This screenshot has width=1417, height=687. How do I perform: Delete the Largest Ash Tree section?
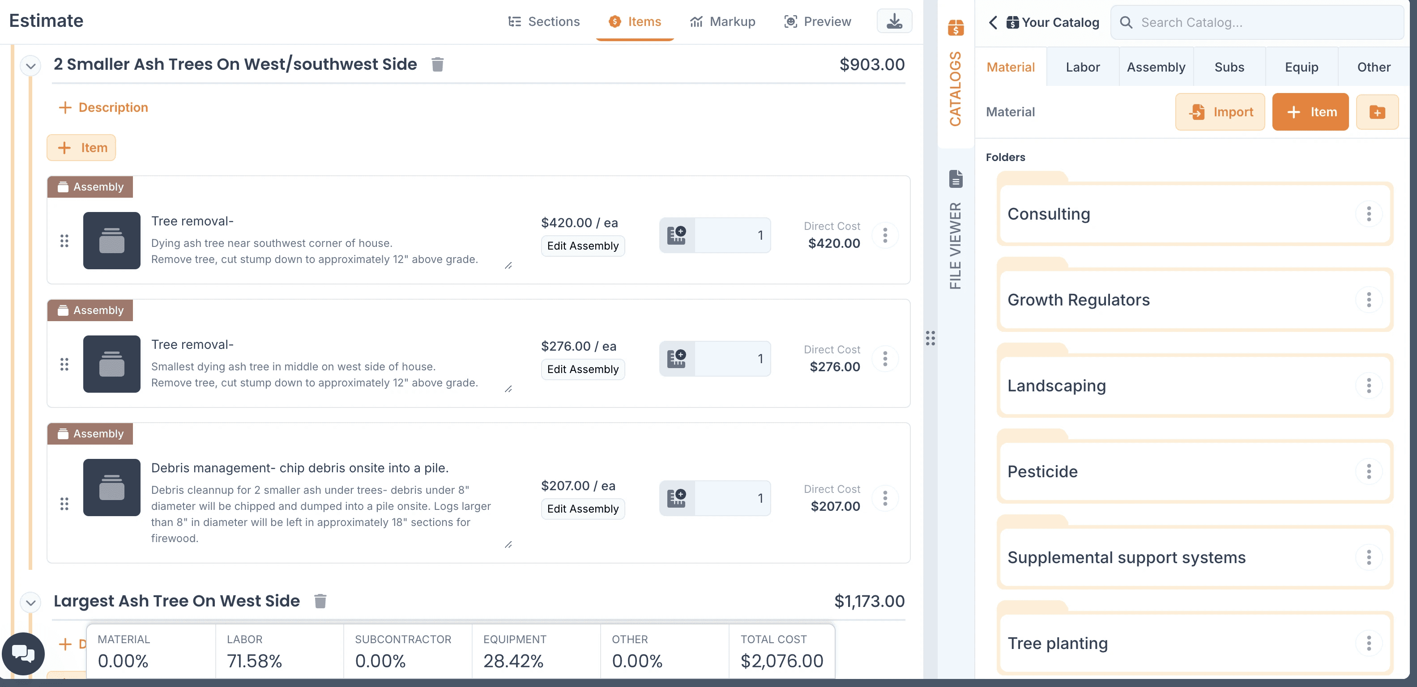[320, 601]
